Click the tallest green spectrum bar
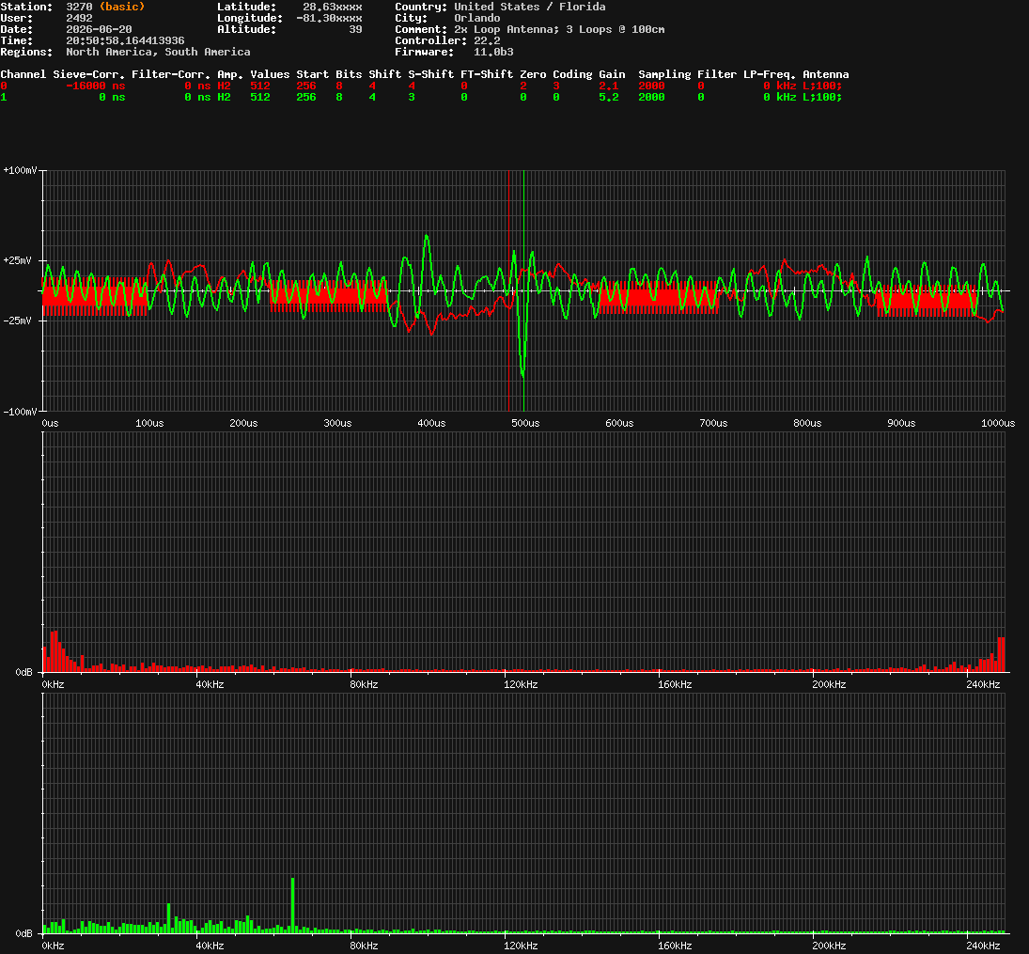This screenshot has height=954, width=1029. tap(292, 905)
